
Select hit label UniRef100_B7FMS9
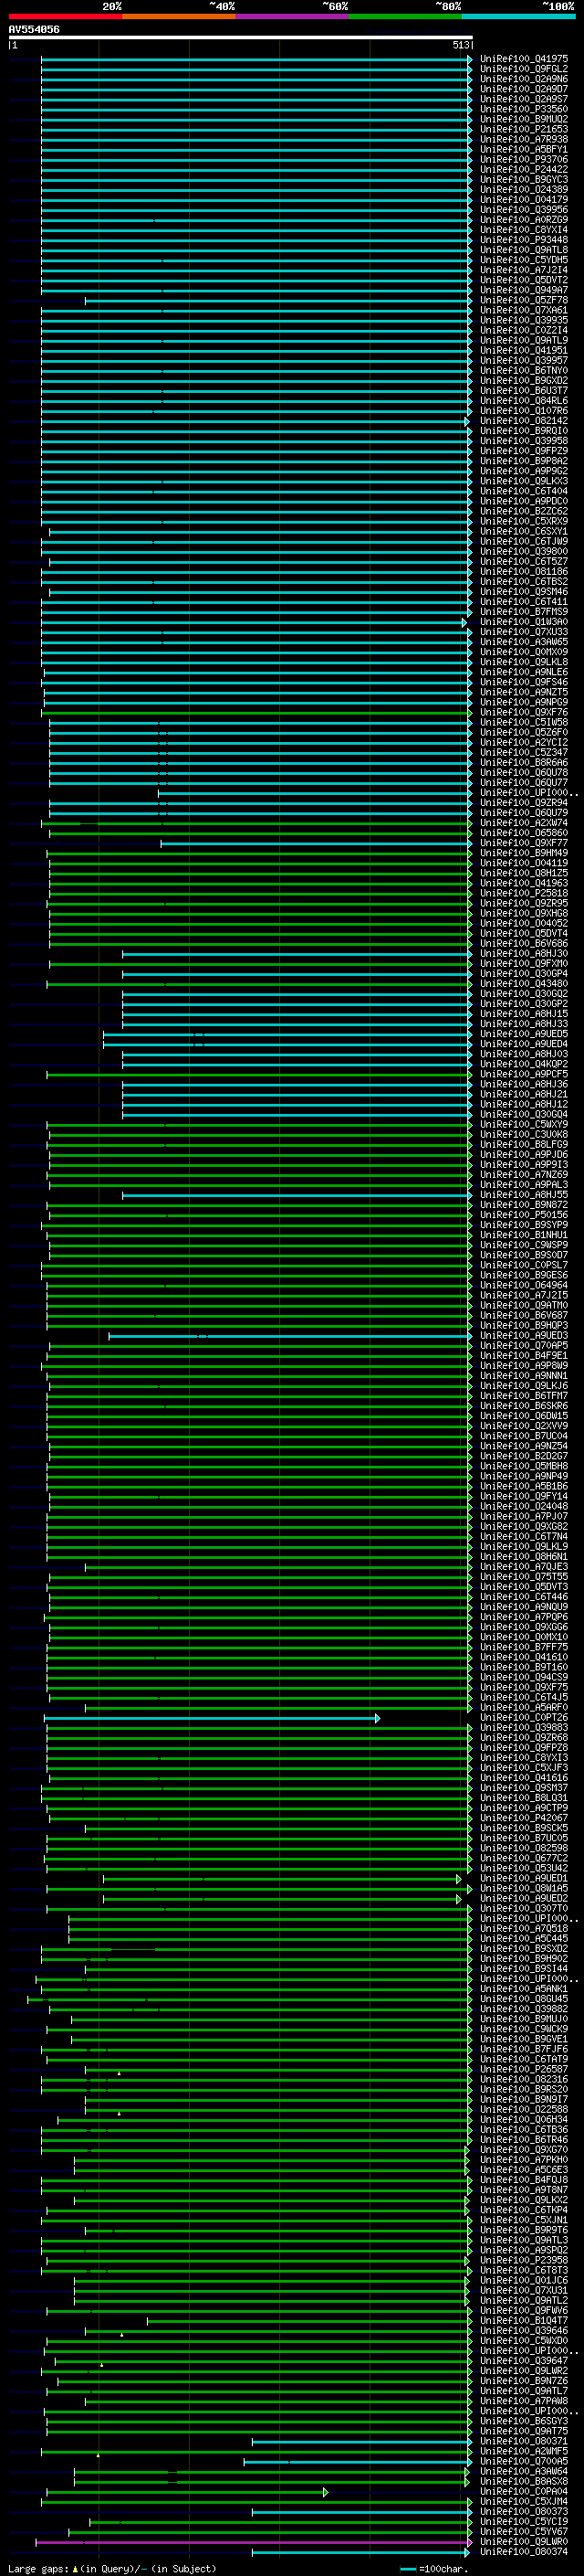[523, 612]
